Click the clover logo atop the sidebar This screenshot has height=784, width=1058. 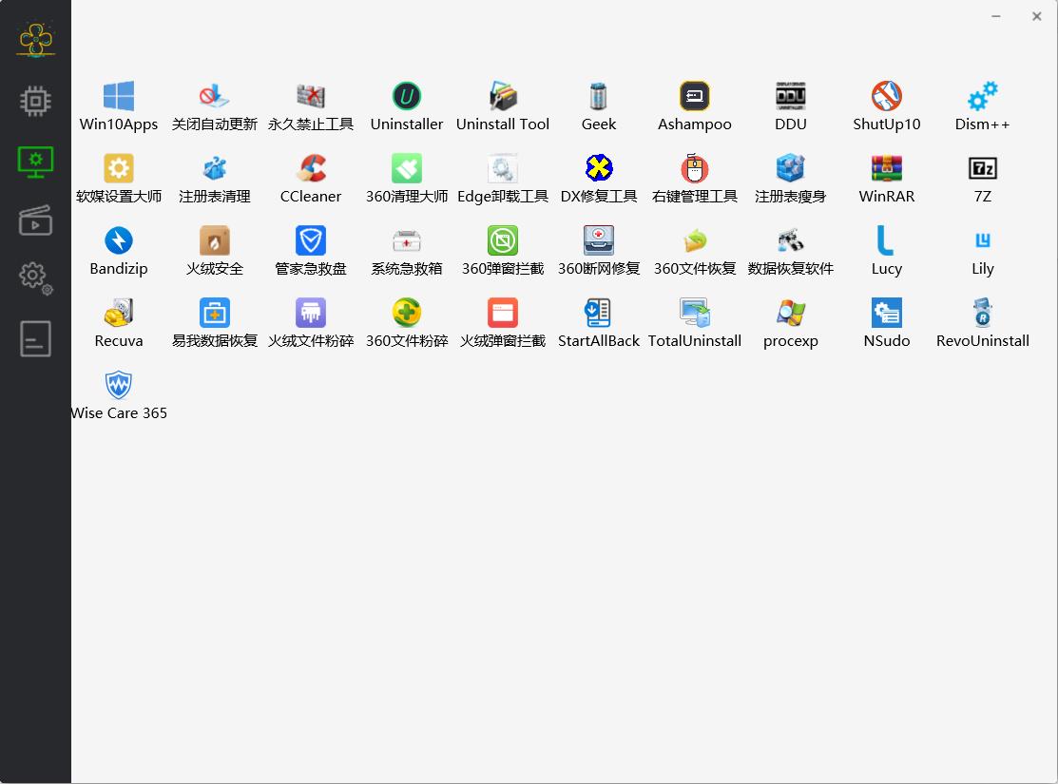[x=35, y=39]
